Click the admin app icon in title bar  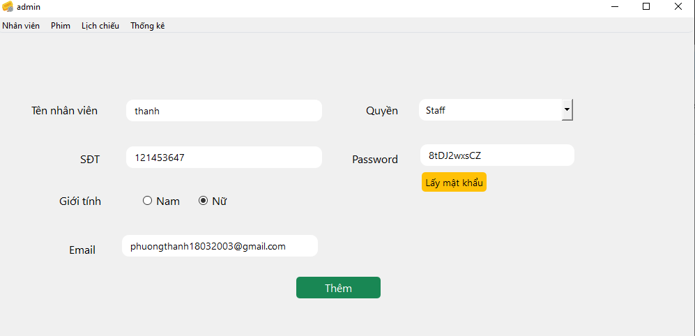[x=8, y=7]
